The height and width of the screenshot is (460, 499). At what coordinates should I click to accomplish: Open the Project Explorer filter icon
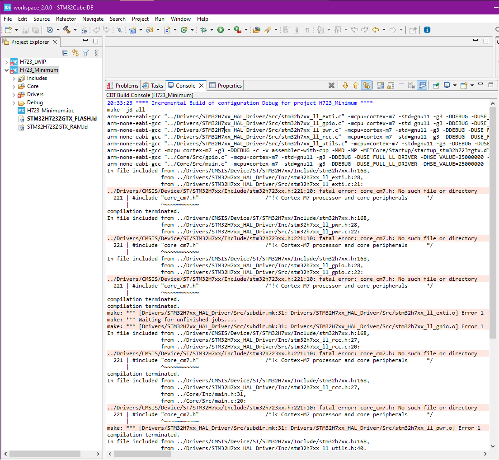tap(85, 53)
